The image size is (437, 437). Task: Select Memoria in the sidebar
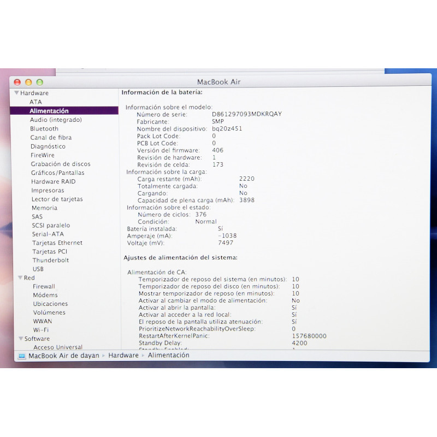pyautogui.click(x=44, y=208)
